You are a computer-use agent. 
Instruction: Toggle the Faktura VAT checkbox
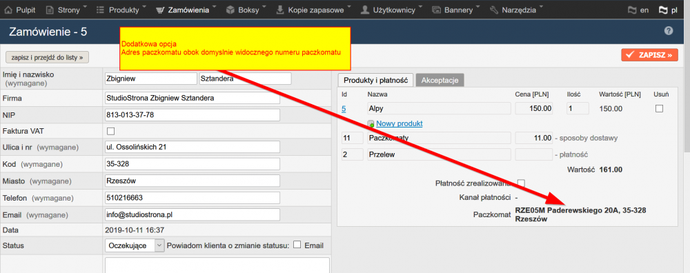pyautogui.click(x=111, y=131)
